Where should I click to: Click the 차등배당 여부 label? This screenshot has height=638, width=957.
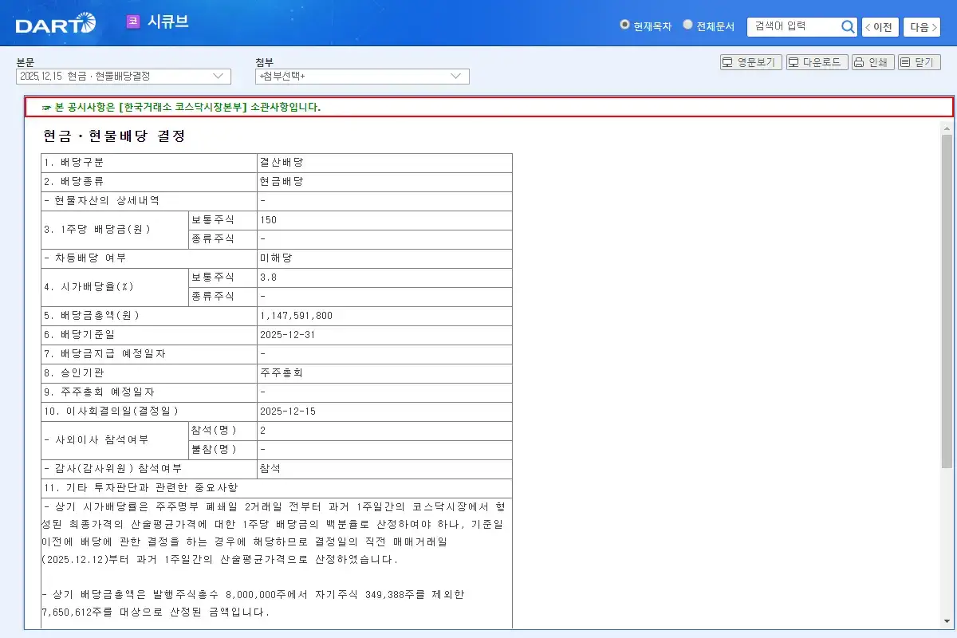click(85, 258)
